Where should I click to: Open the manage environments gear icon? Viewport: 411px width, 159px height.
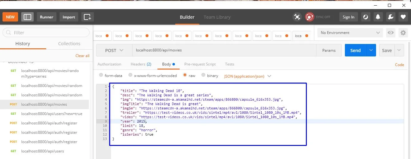403,32
